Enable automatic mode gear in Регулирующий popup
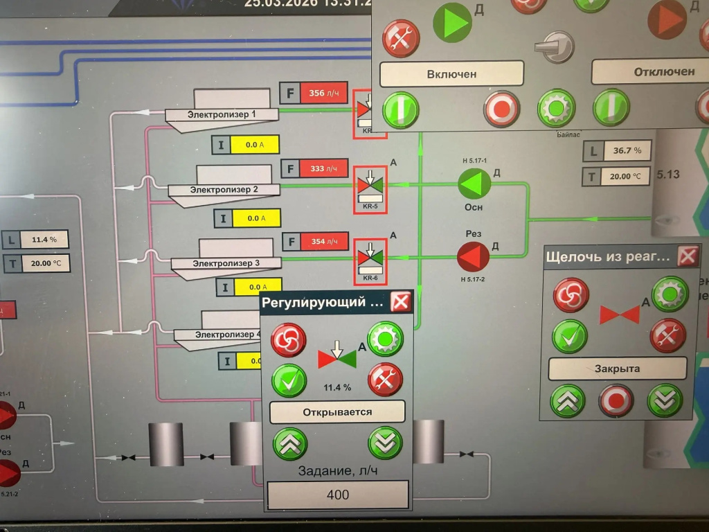 coord(385,339)
